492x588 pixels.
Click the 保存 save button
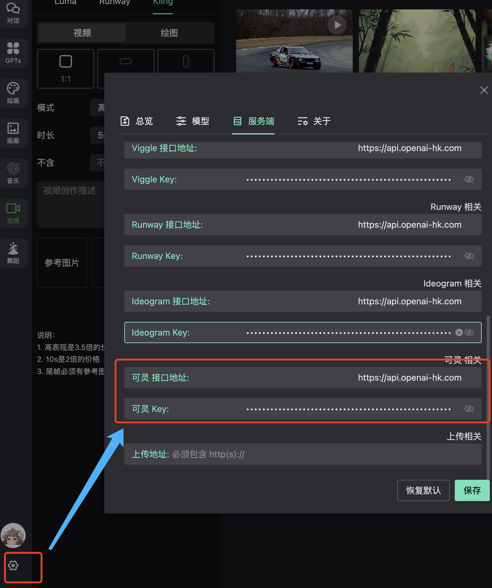(472, 490)
